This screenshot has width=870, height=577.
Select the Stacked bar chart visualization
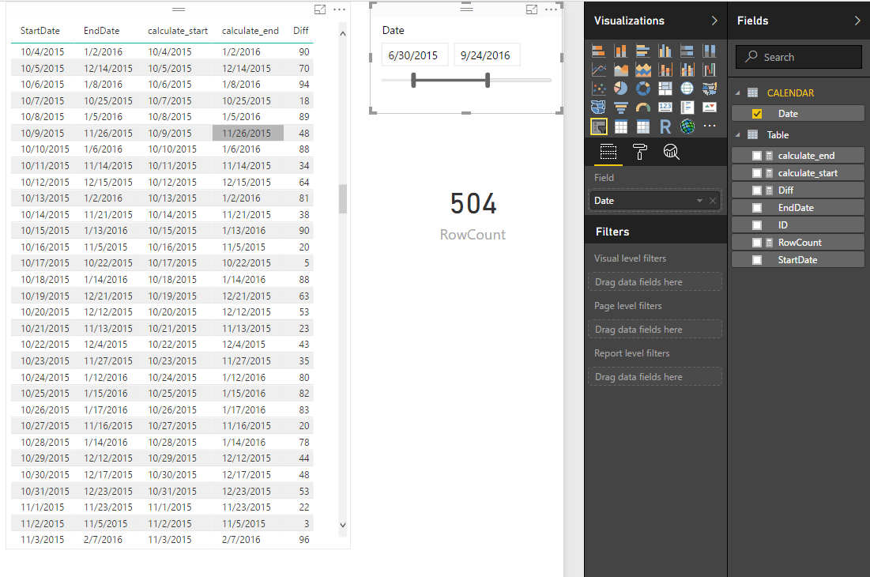(x=599, y=51)
